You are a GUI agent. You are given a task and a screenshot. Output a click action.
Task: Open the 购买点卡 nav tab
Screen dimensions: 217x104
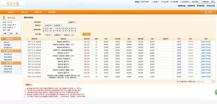point(25,12)
